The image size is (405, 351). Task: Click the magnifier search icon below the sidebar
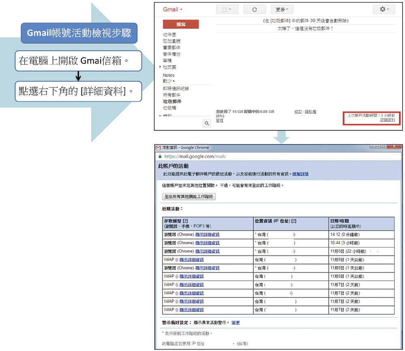pos(207,123)
